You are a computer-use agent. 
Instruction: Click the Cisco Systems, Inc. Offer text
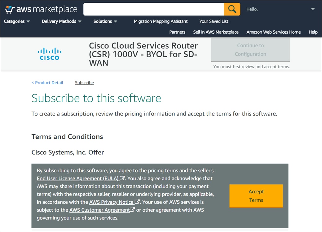[x=68, y=152]
